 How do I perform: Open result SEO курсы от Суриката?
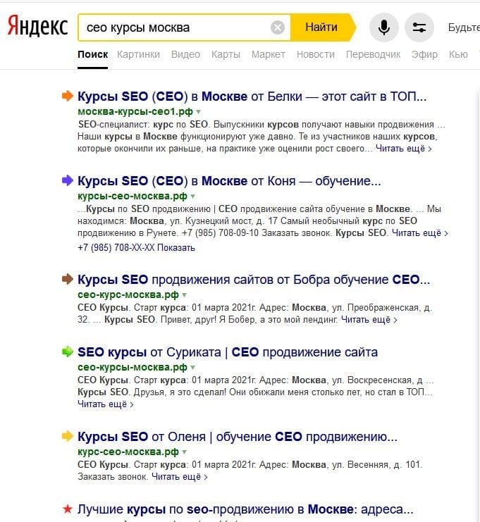tap(228, 352)
